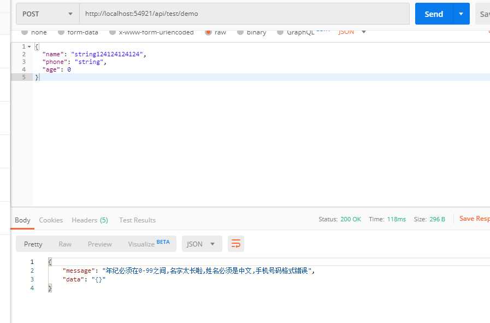Select the Preview response view

(x=99, y=244)
